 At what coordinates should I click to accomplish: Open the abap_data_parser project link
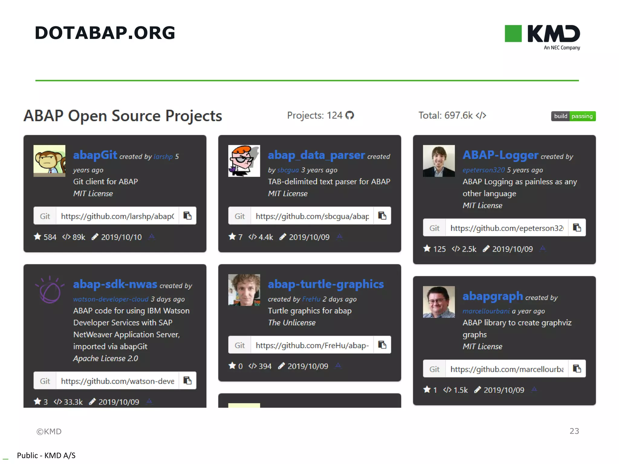[x=316, y=155]
